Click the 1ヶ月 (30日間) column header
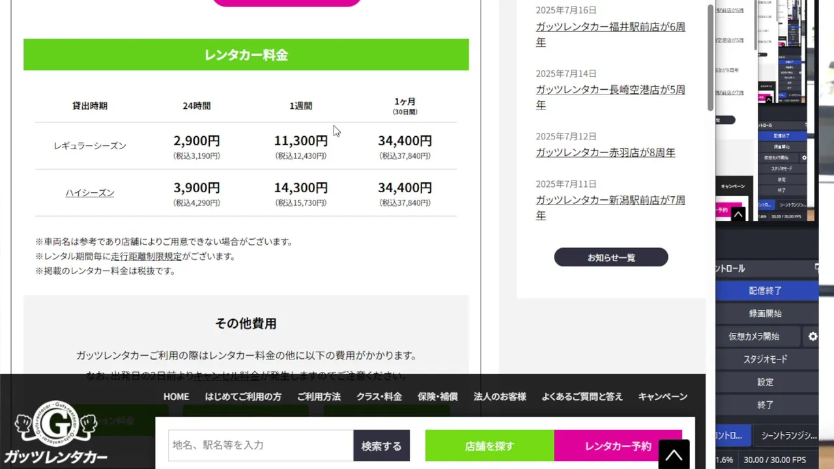 405,106
